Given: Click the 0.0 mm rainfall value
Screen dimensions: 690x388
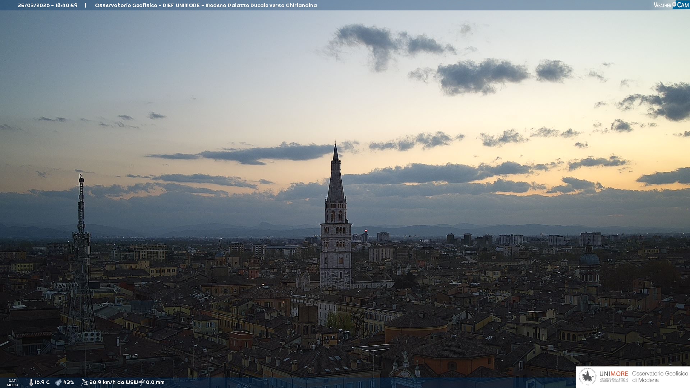Looking at the screenshot, I should pyautogui.click(x=155, y=382).
